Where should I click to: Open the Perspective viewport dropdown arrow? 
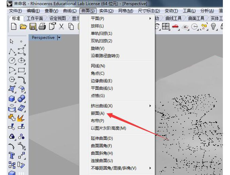tap(59, 38)
